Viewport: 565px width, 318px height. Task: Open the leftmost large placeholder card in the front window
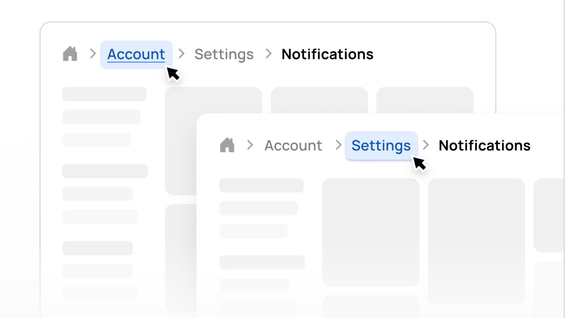pyautogui.click(x=370, y=232)
